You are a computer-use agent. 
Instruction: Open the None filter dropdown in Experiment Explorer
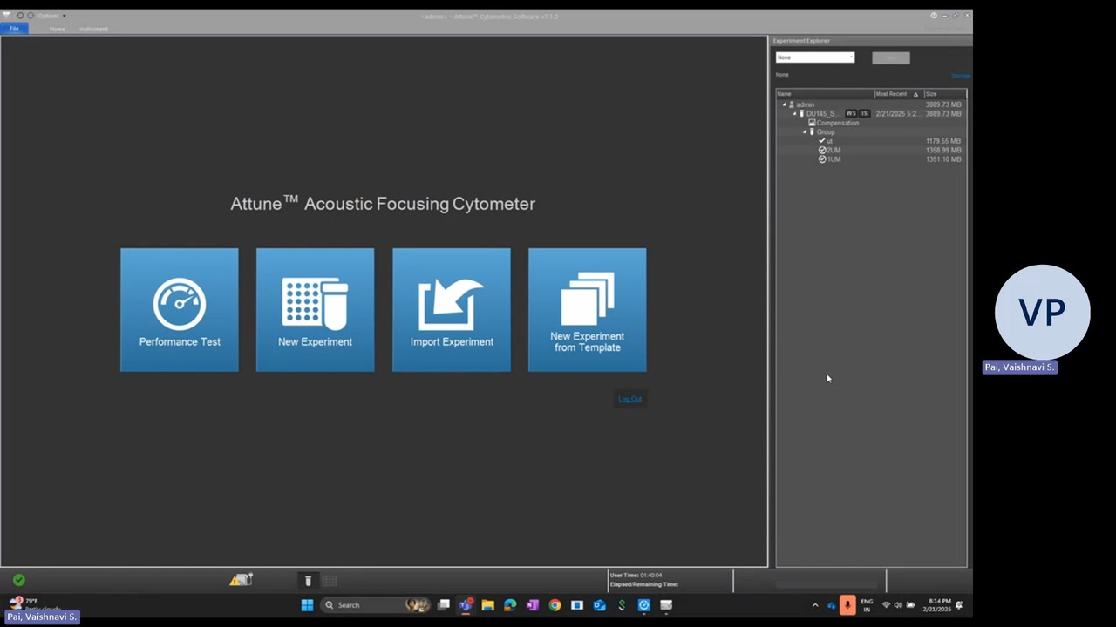point(815,57)
